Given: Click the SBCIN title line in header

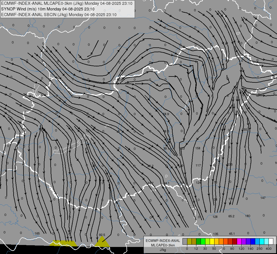Looking at the screenshot, I should tap(59, 15).
